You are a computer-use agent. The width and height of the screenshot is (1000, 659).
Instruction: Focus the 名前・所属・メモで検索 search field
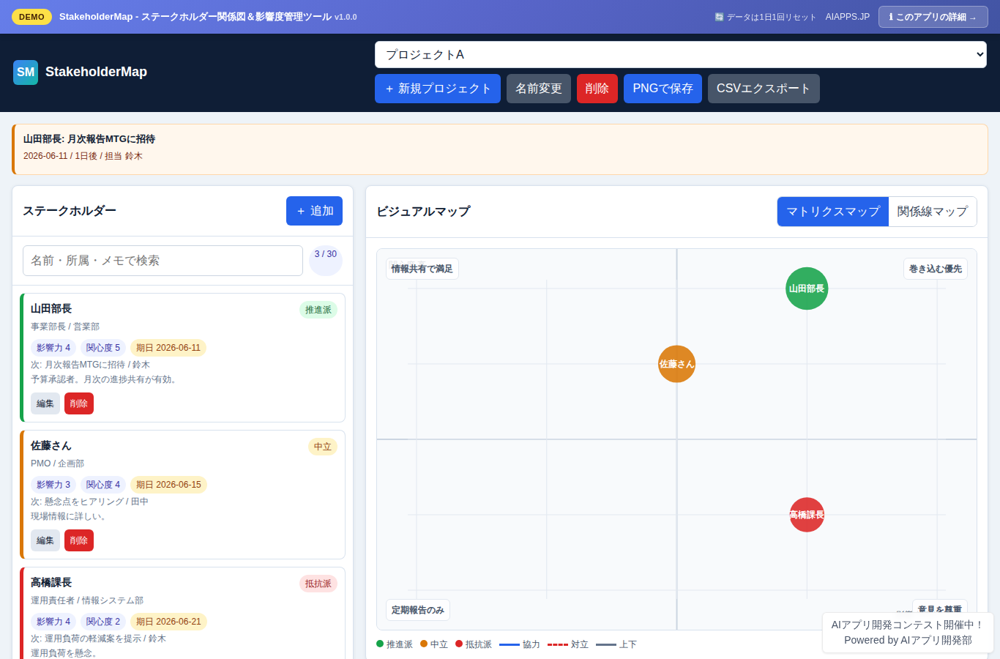[x=163, y=261]
